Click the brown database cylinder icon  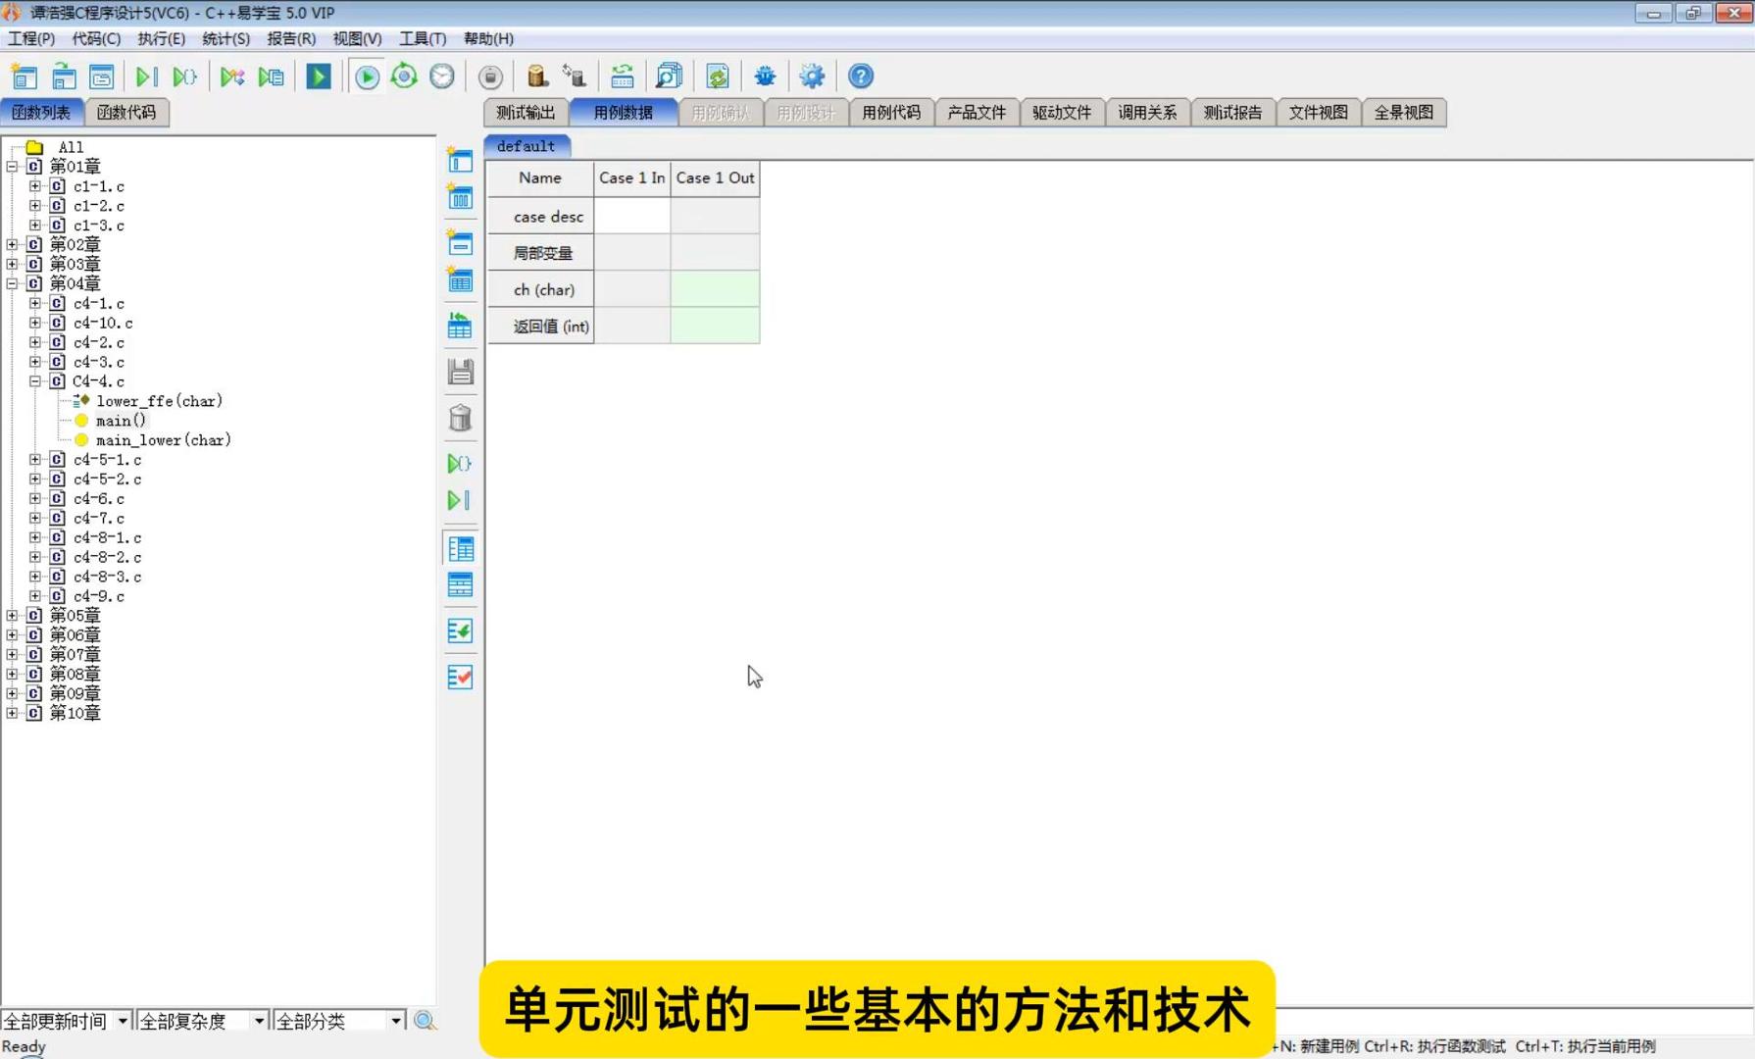click(x=536, y=76)
